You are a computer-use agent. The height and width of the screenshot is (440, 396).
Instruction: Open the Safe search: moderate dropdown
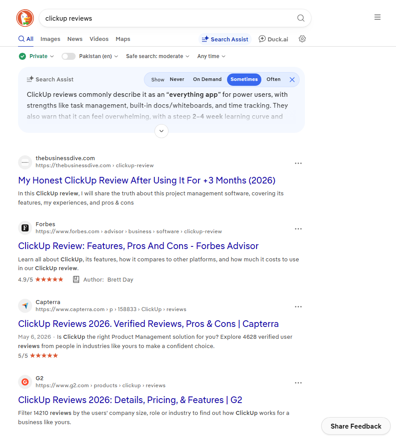pos(158,56)
